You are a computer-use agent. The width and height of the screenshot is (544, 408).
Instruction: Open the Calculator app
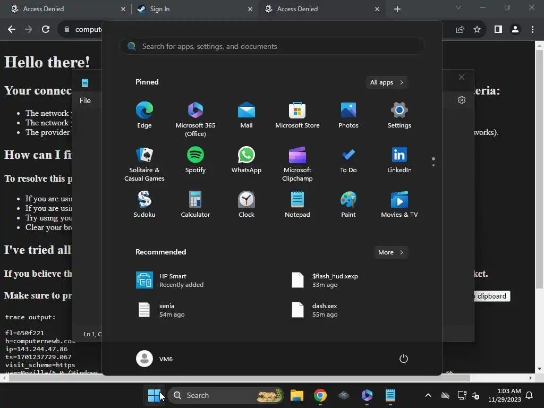pos(195,205)
